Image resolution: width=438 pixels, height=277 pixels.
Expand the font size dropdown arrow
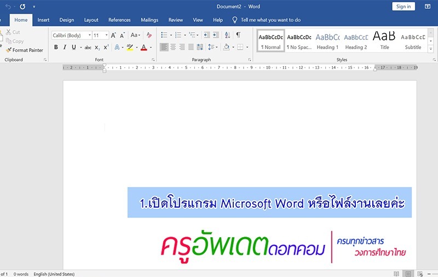[106, 36]
